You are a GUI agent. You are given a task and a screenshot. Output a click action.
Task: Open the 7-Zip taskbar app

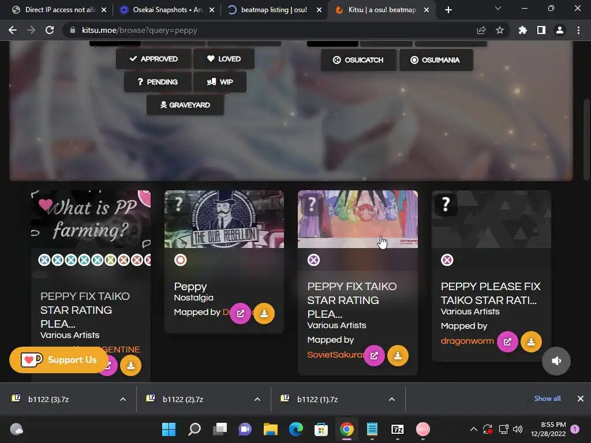pyautogui.click(x=398, y=429)
